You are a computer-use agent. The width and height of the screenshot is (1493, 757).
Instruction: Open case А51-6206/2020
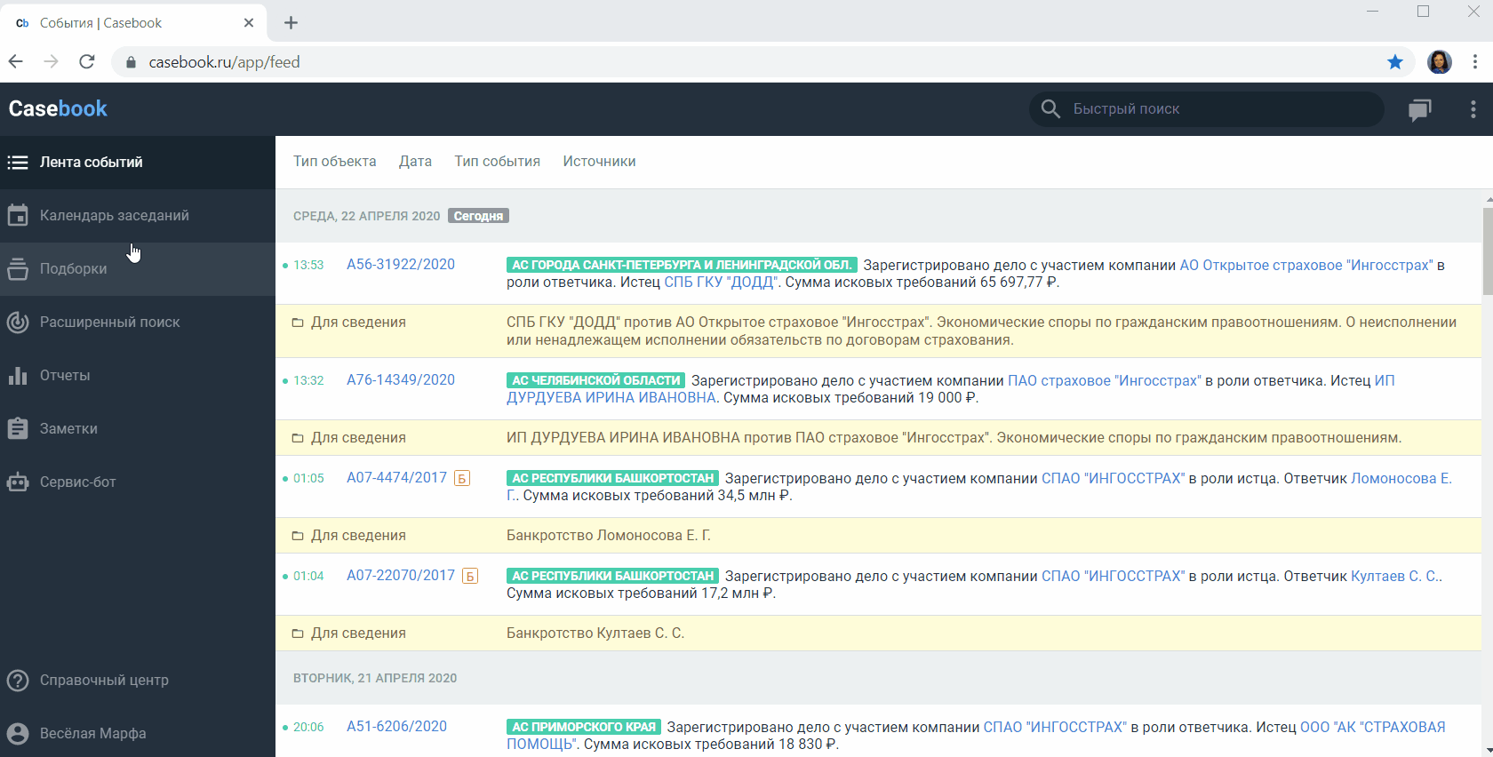pyautogui.click(x=396, y=726)
